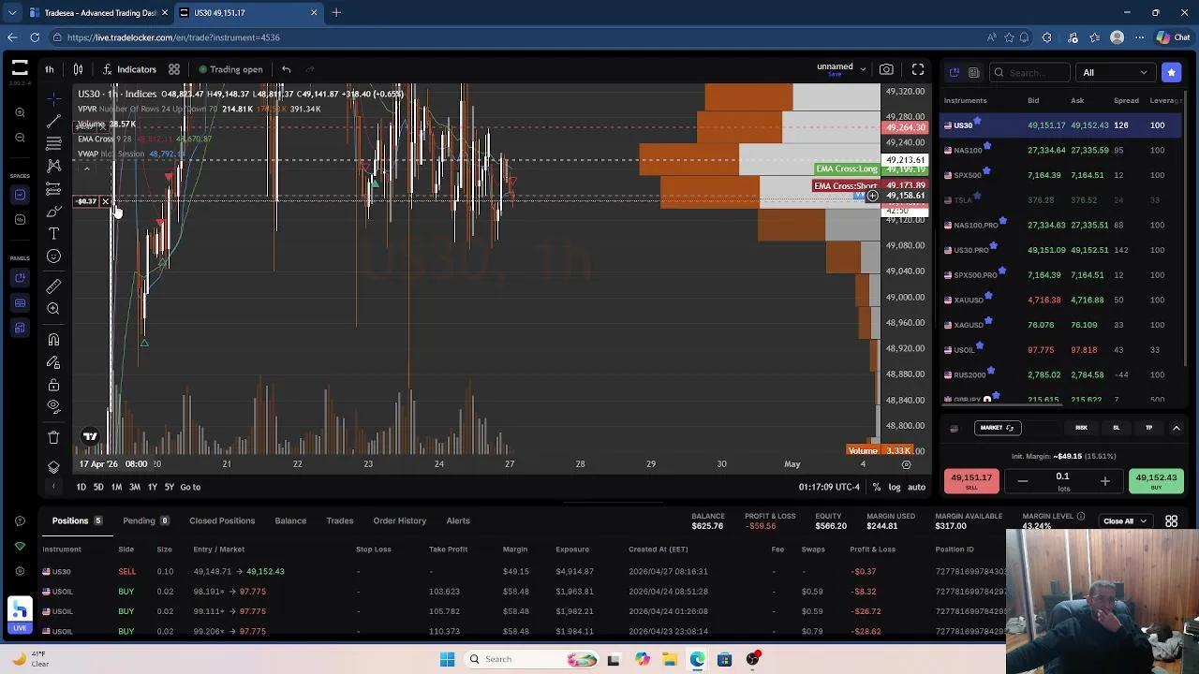Image resolution: width=1199 pixels, height=674 pixels.
Task: Toggle stay-in-drawing-mode pencil lock
Action: tap(53, 362)
